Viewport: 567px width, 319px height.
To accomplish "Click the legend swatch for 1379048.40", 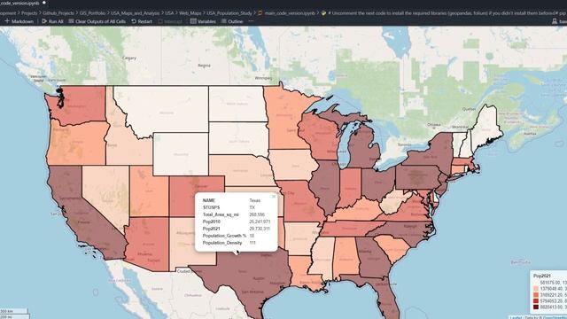I will point(536,289).
